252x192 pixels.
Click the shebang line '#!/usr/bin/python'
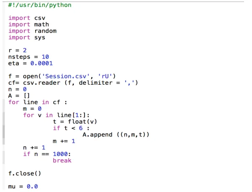point(40,5)
